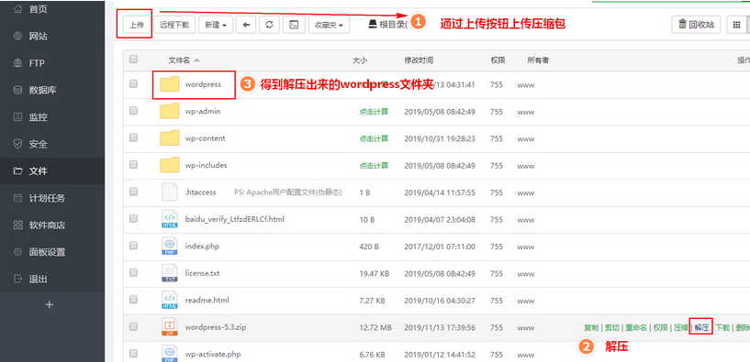Expand the 新建 new dropdown

[216, 25]
